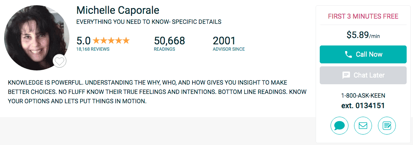Viewport: 413px width, 145px height.
Task: Click the extension number 0134151
Action: [x=363, y=106]
